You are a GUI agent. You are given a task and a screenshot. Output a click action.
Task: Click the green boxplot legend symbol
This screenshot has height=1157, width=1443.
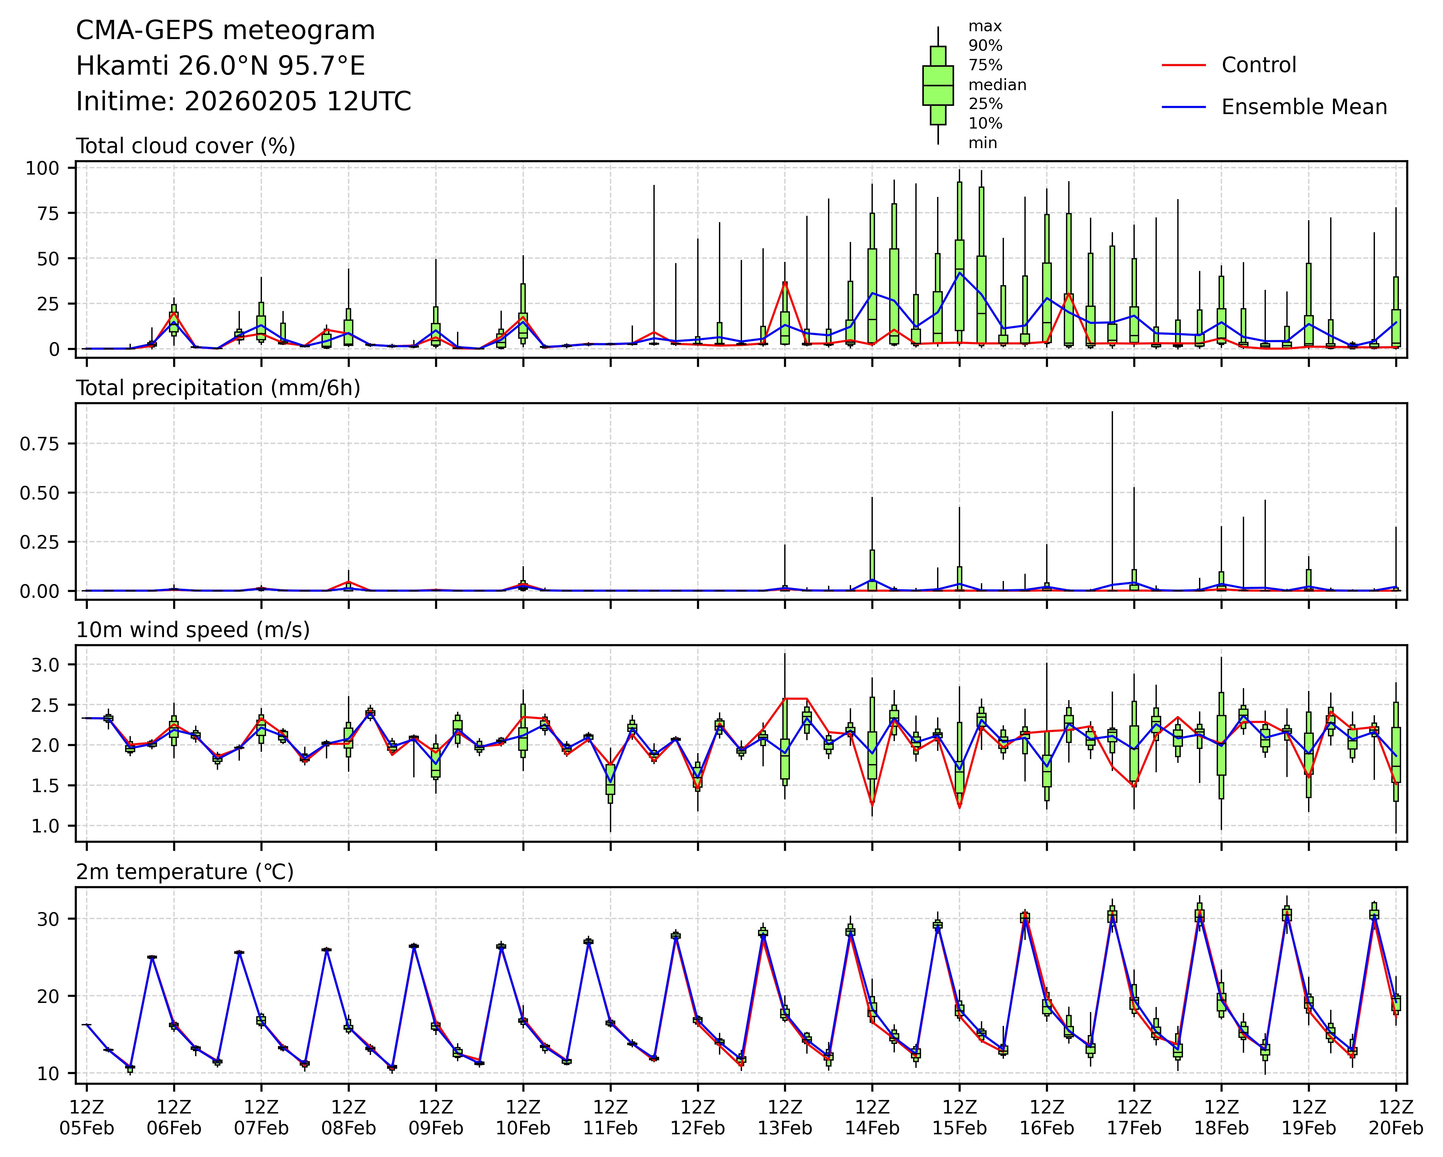(938, 86)
